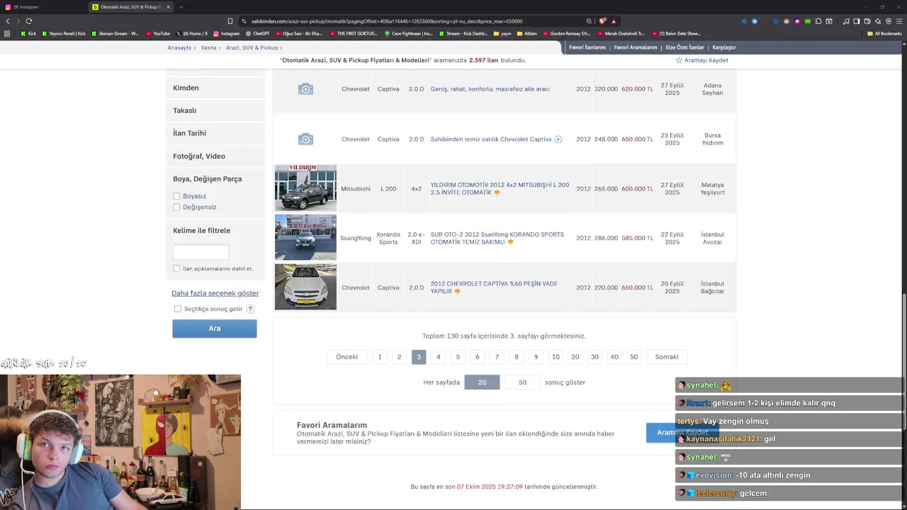907x510 pixels.
Task: Open the YouTube bookmark
Action: click(158, 33)
